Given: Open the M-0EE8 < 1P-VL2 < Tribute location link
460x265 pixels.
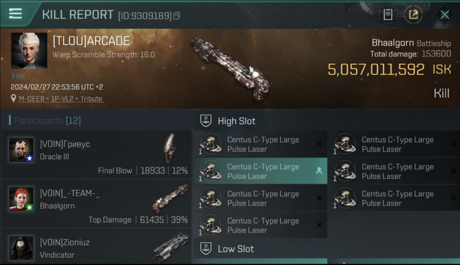Looking at the screenshot, I should pos(61,99).
